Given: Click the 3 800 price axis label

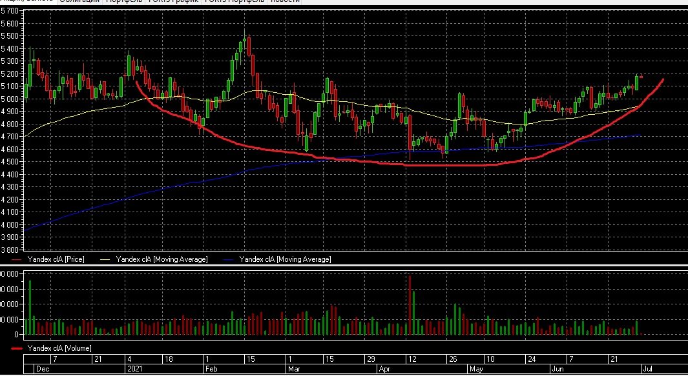Looking at the screenshot, I should tap(10, 250).
